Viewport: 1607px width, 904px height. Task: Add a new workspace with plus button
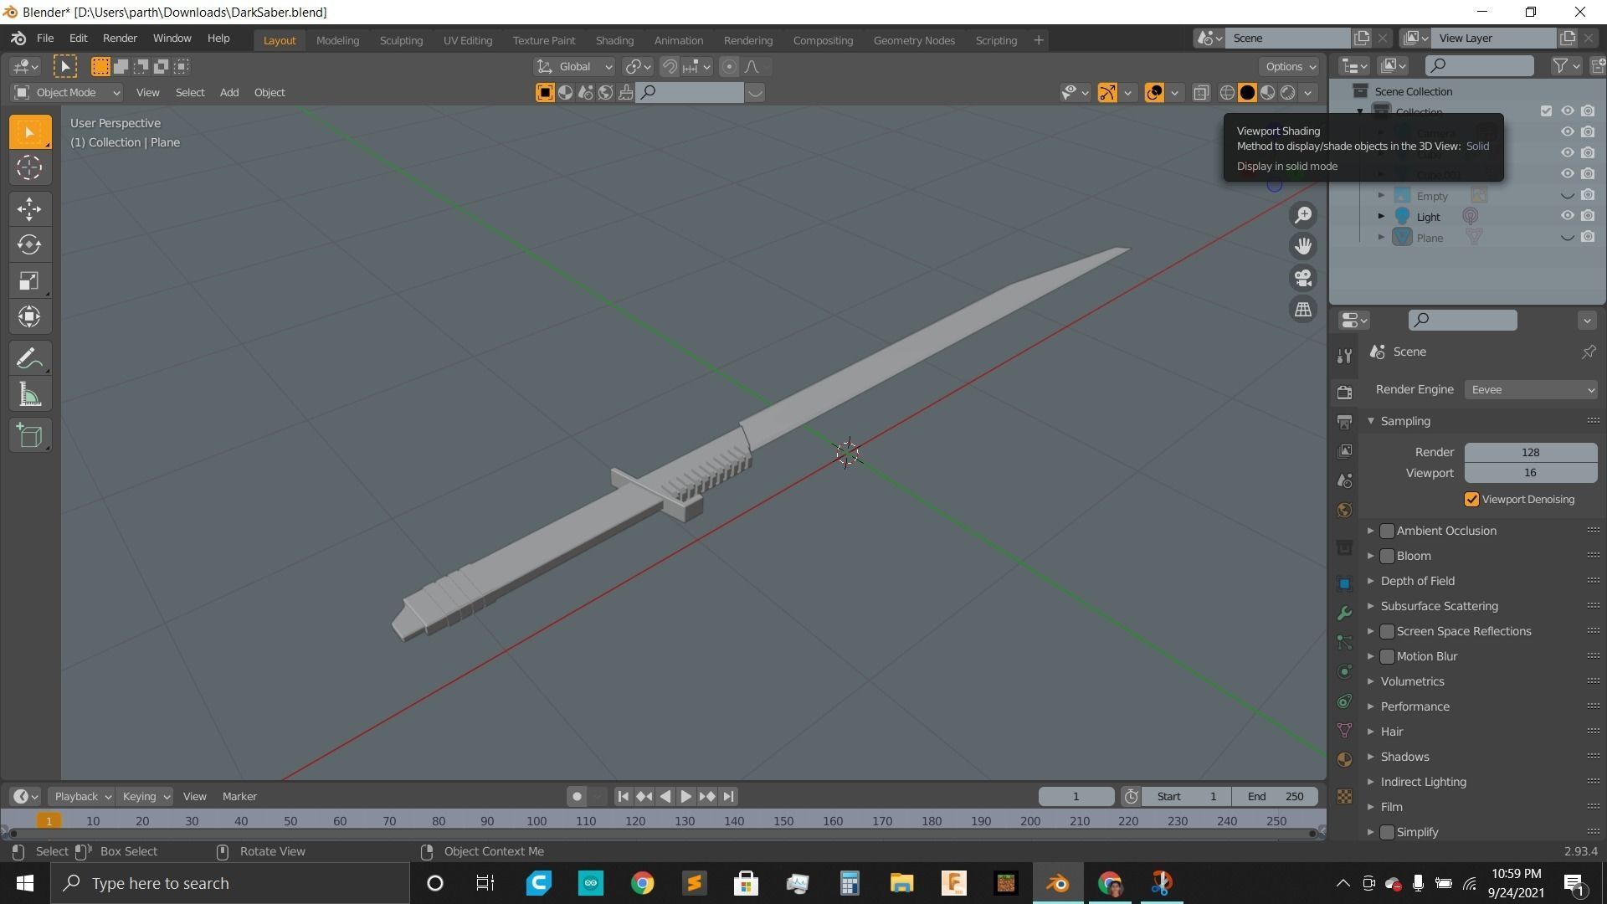click(1039, 40)
